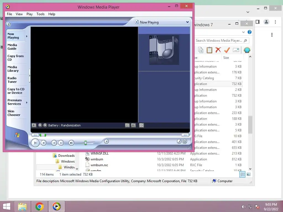Open File Explorer from taskbar

pos(22,206)
